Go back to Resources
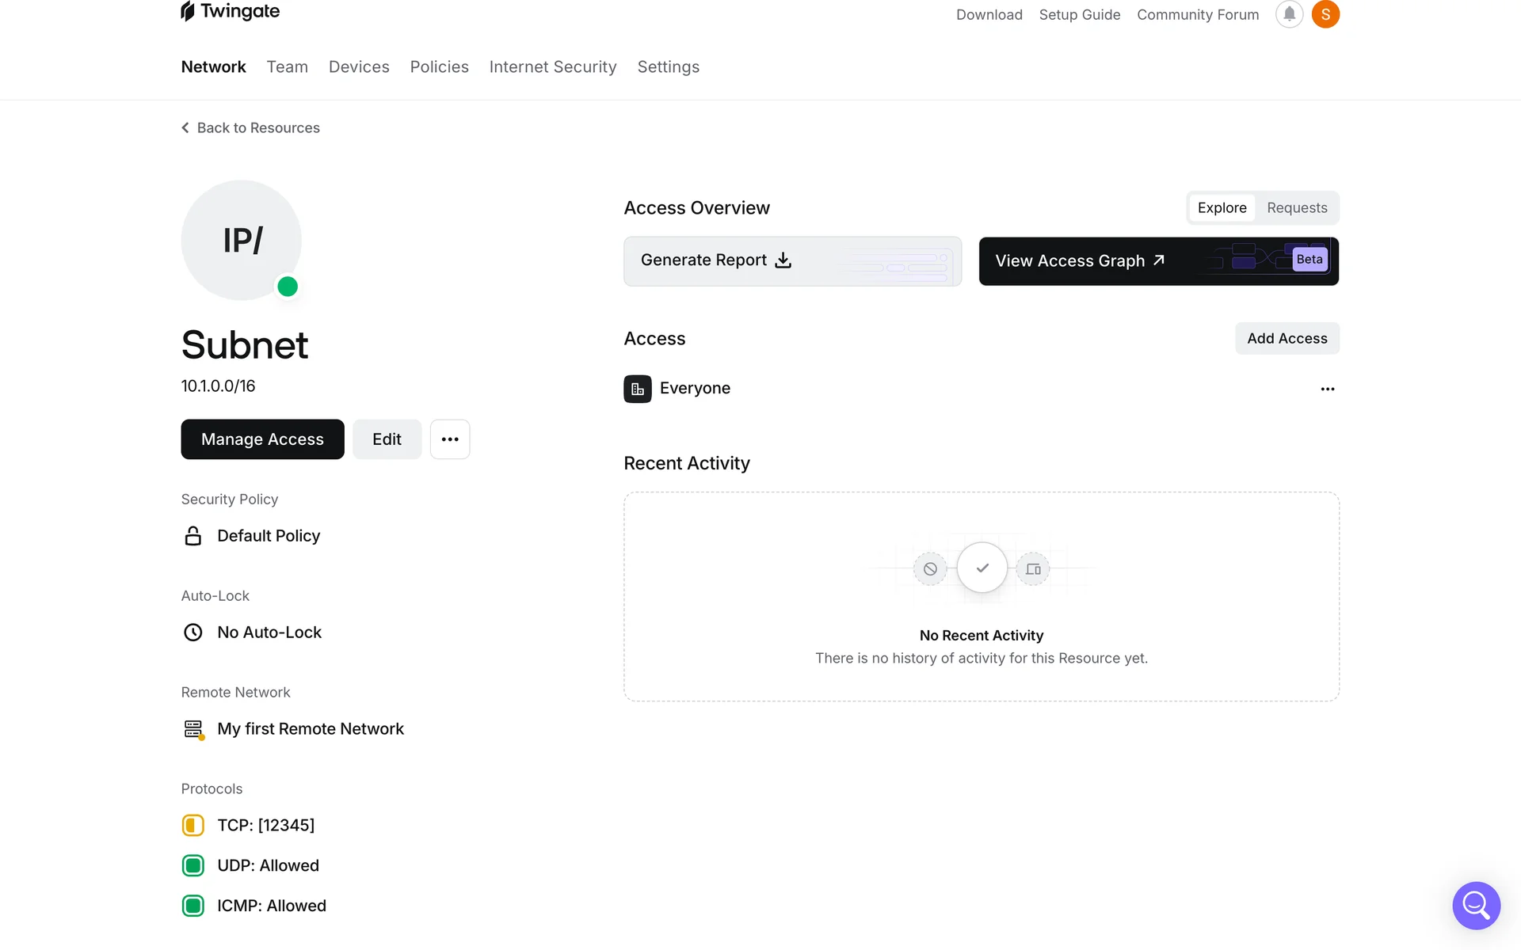 point(250,127)
